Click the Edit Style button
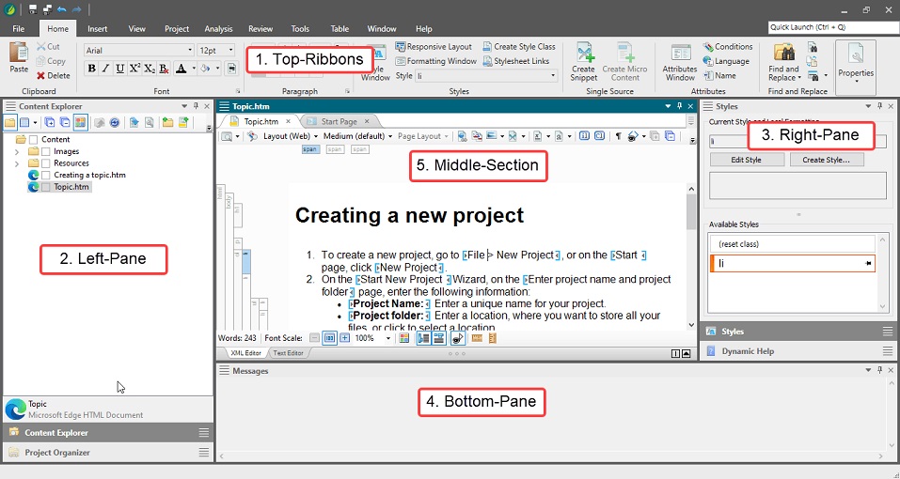This screenshot has width=900, height=479. [746, 160]
